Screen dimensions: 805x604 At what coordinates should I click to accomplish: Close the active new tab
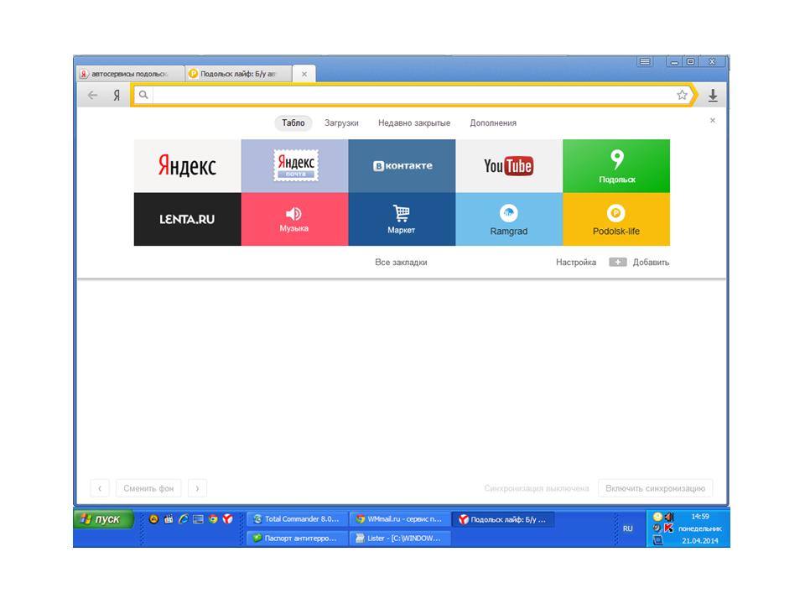pyautogui.click(x=304, y=74)
